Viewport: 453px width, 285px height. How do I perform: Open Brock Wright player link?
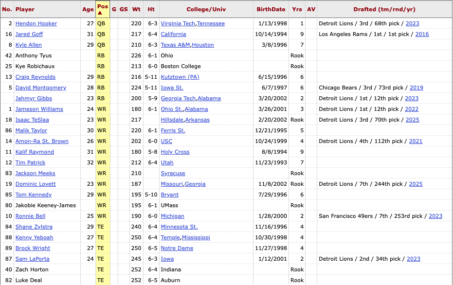pos(33,248)
